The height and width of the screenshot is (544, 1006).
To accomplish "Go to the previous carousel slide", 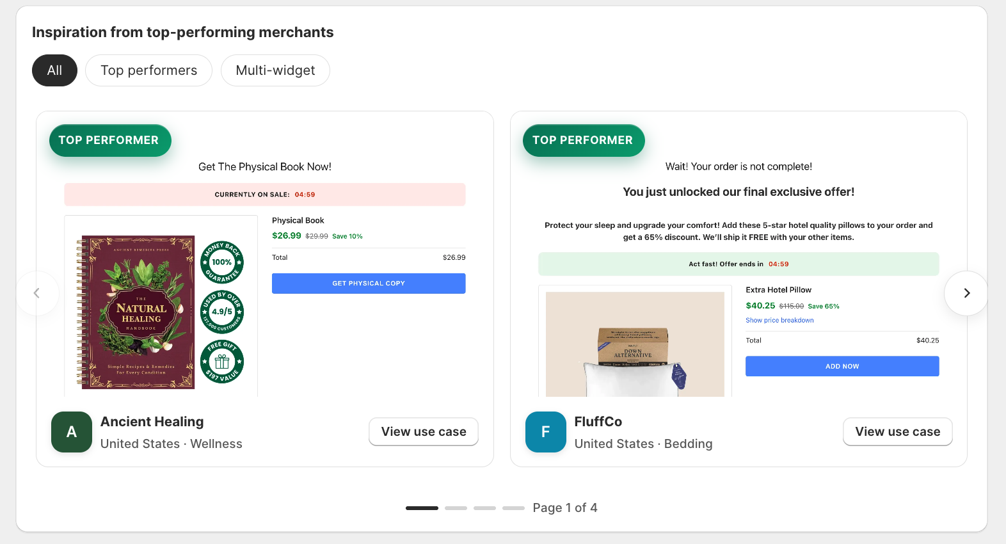I will coord(37,293).
